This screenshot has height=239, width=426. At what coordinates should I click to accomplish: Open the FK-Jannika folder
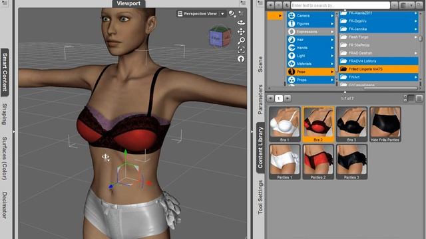379,29
